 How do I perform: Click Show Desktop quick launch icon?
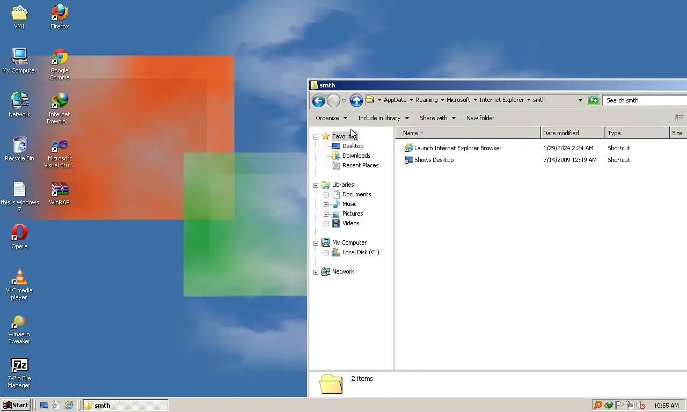click(44, 406)
